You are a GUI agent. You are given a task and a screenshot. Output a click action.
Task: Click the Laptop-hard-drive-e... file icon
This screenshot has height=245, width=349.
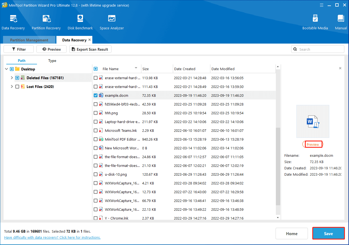click(101, 122)
